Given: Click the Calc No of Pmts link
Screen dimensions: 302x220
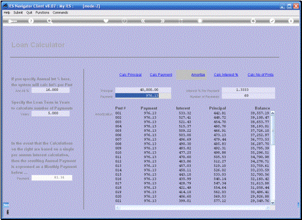Looking at the screenshot, I should click(x=260, y=75).
